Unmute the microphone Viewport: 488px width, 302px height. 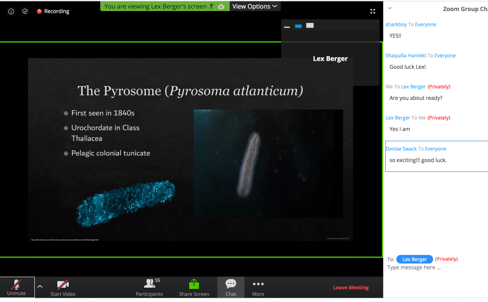17,287
